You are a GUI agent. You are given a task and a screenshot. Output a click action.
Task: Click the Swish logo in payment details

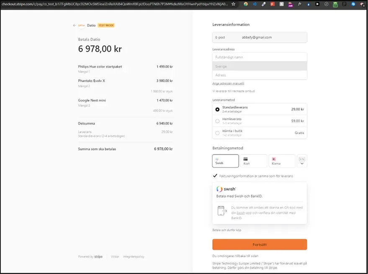[226, 189]
